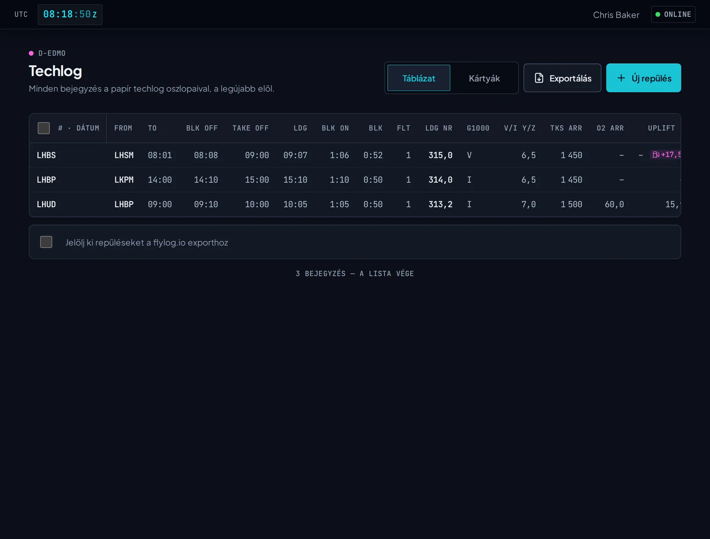Click the 1 500 TKS ARR cell
The image size is (710, 539).
(571, 204)
